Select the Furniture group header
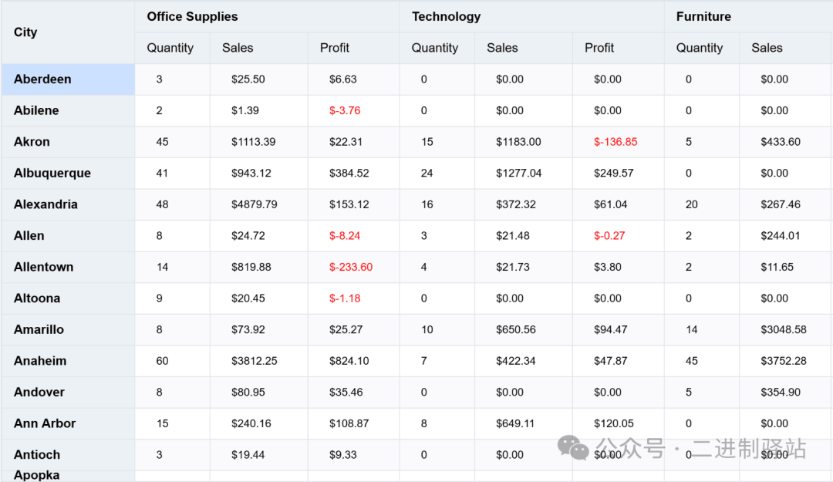The image size is (833, 482). (x=703, y=16)
